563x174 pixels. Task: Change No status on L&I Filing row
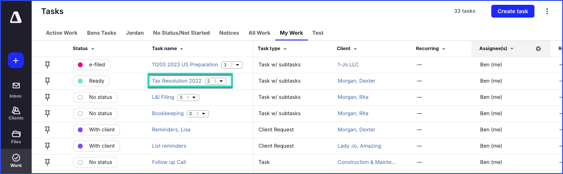pyautogui.click(x=95, y=97)
